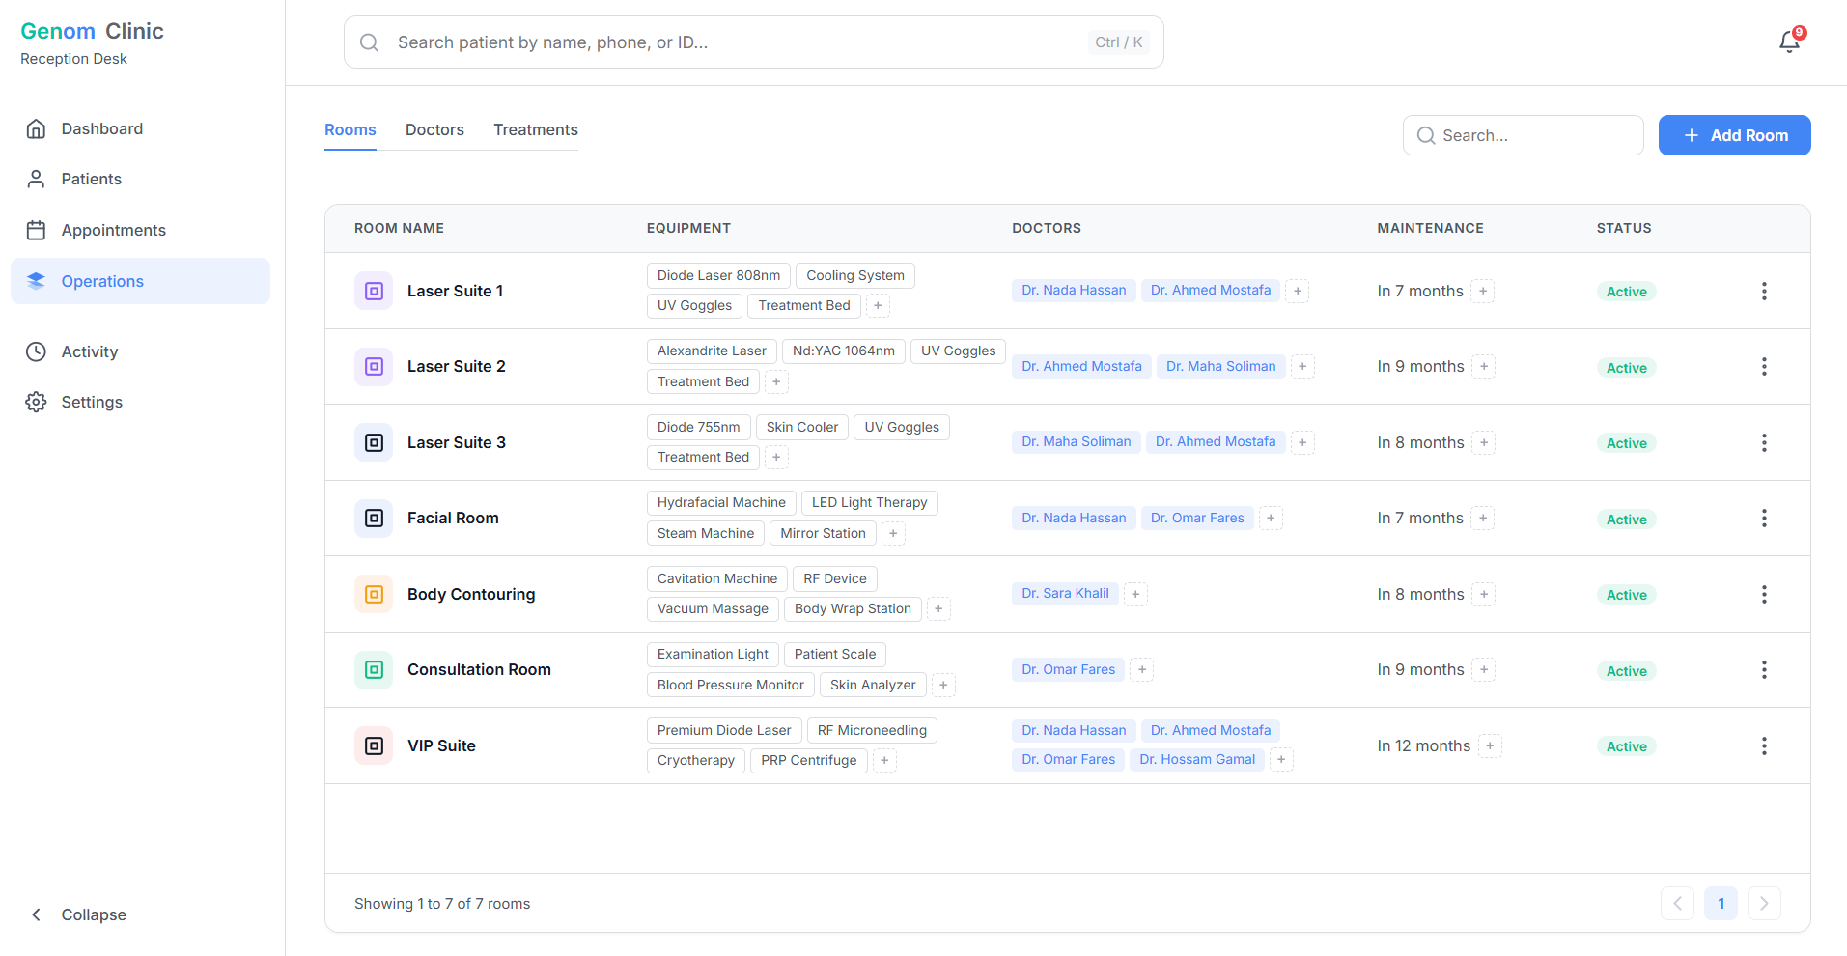The height and width of the screenshot is (956, 1847).
Task: Click the VIP Suite room icon
Action: [x=374, y=745]
